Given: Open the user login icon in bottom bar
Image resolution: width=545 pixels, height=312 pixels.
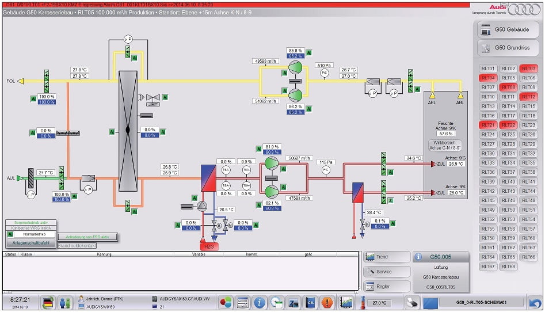Looking at the screenshot, I should [x=65, y=302].
